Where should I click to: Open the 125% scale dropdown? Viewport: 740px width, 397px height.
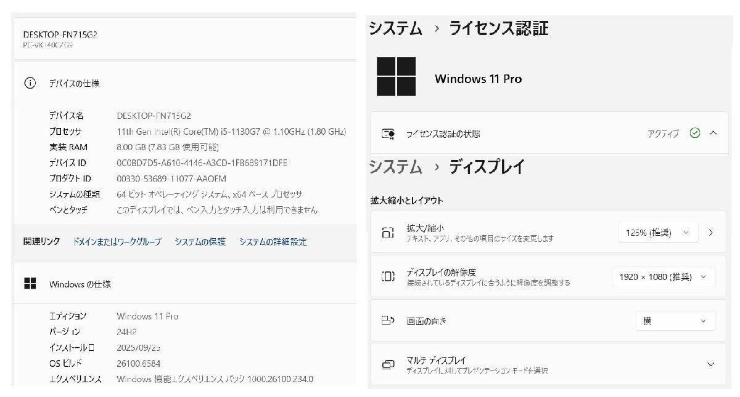click(658, 233)
